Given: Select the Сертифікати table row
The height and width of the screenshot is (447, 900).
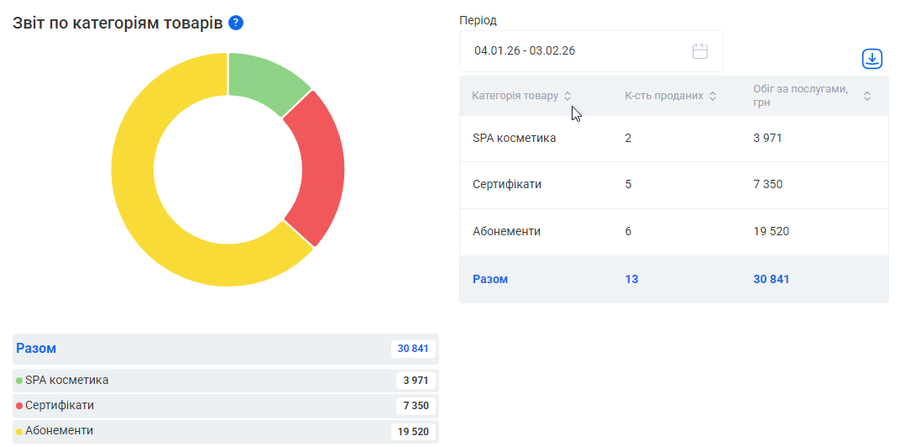Looking at the screenshot, I should point(673,185).
